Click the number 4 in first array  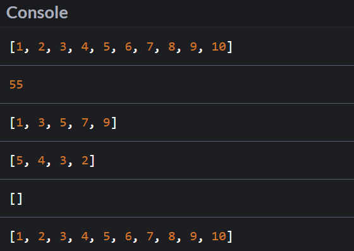[85, 47]
